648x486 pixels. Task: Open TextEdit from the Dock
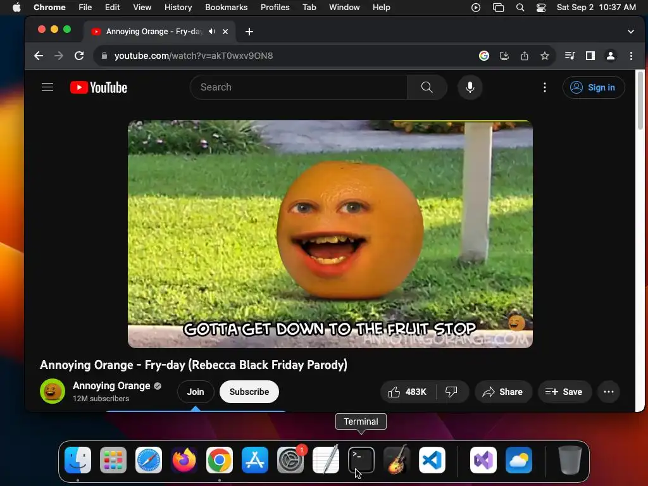pyautogui.click(x=326, y=460)
